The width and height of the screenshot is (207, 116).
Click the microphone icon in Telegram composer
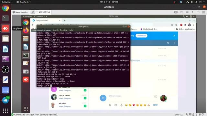[x=121, y=105]
